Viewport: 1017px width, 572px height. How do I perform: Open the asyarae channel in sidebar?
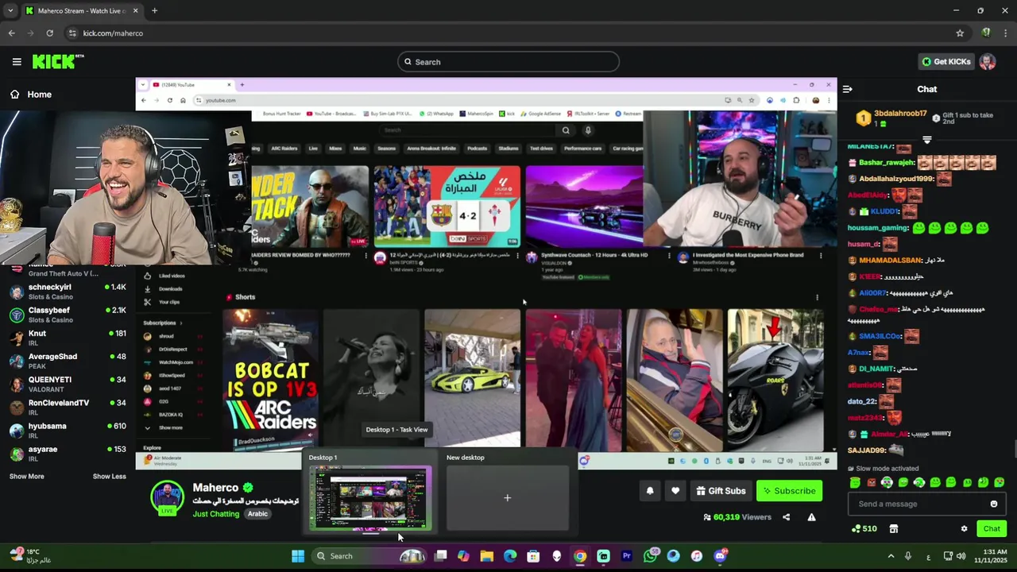pyautogui.click(x=68, y=453)
